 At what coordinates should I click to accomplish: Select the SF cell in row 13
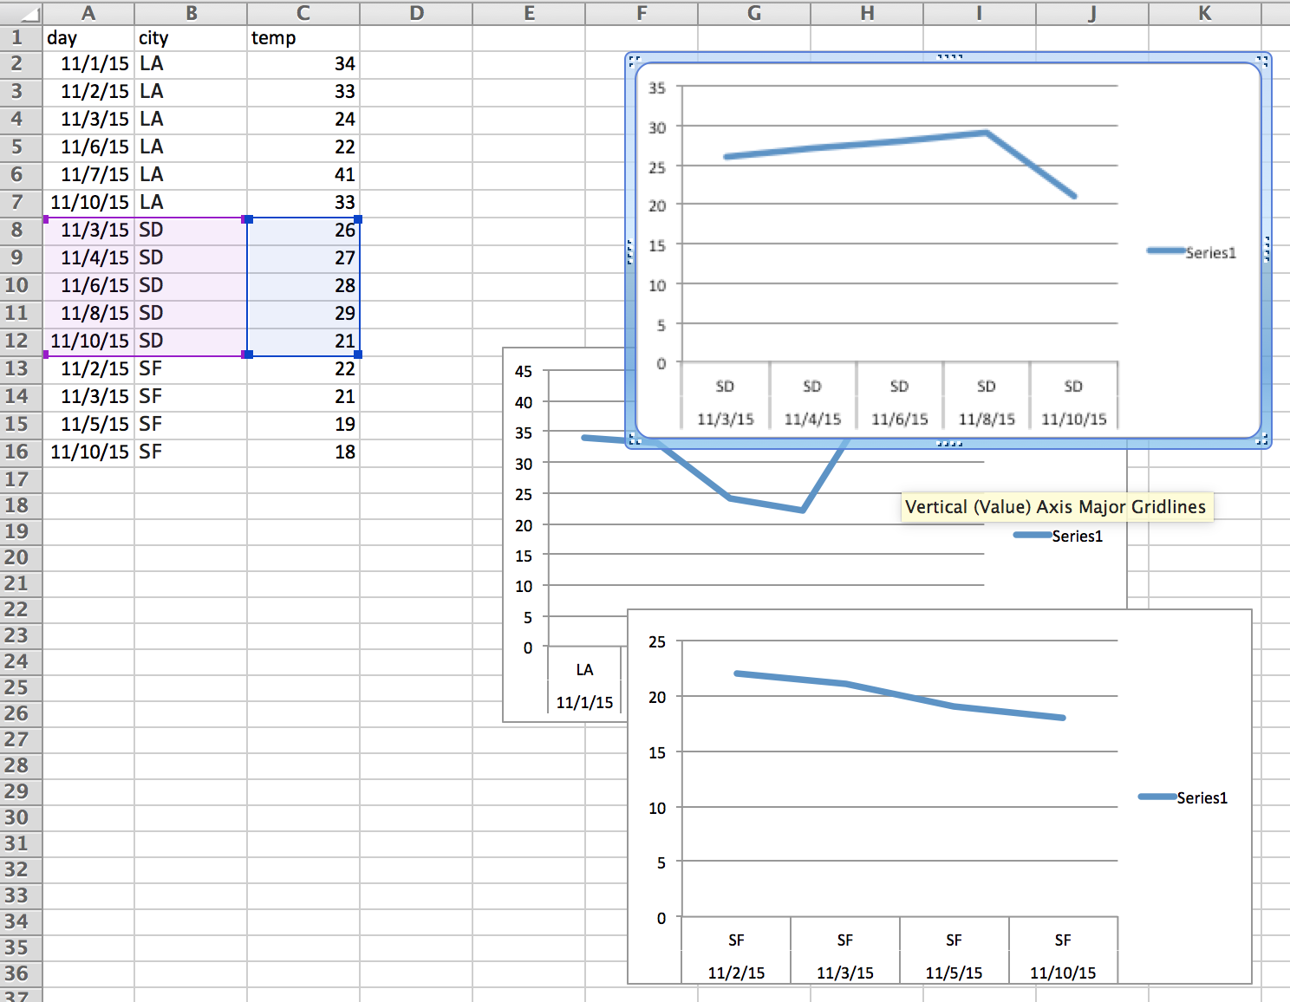[x=191, y=369]
